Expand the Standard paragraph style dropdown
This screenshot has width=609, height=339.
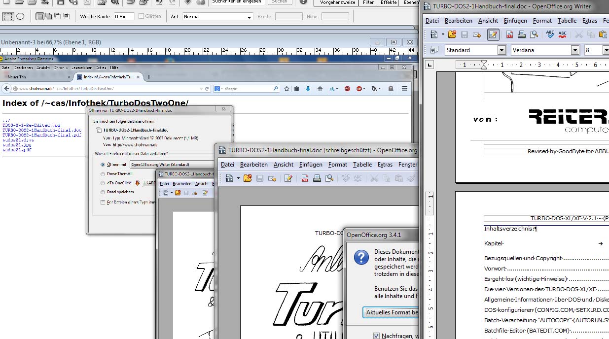point(502,50)
